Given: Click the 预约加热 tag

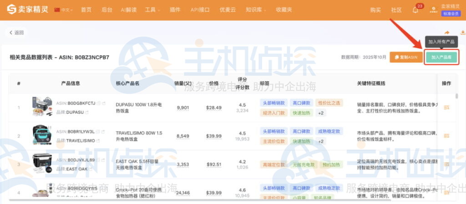Looking at the screenshot, I should [331, 164].
